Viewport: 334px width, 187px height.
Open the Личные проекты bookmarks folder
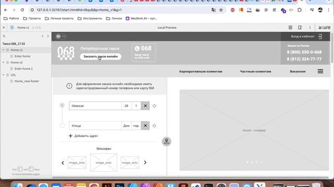tap(59, 19)
